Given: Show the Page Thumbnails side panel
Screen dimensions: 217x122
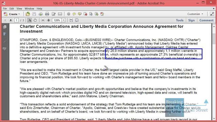Looking at the screenshot, I should tap(5, 27).
